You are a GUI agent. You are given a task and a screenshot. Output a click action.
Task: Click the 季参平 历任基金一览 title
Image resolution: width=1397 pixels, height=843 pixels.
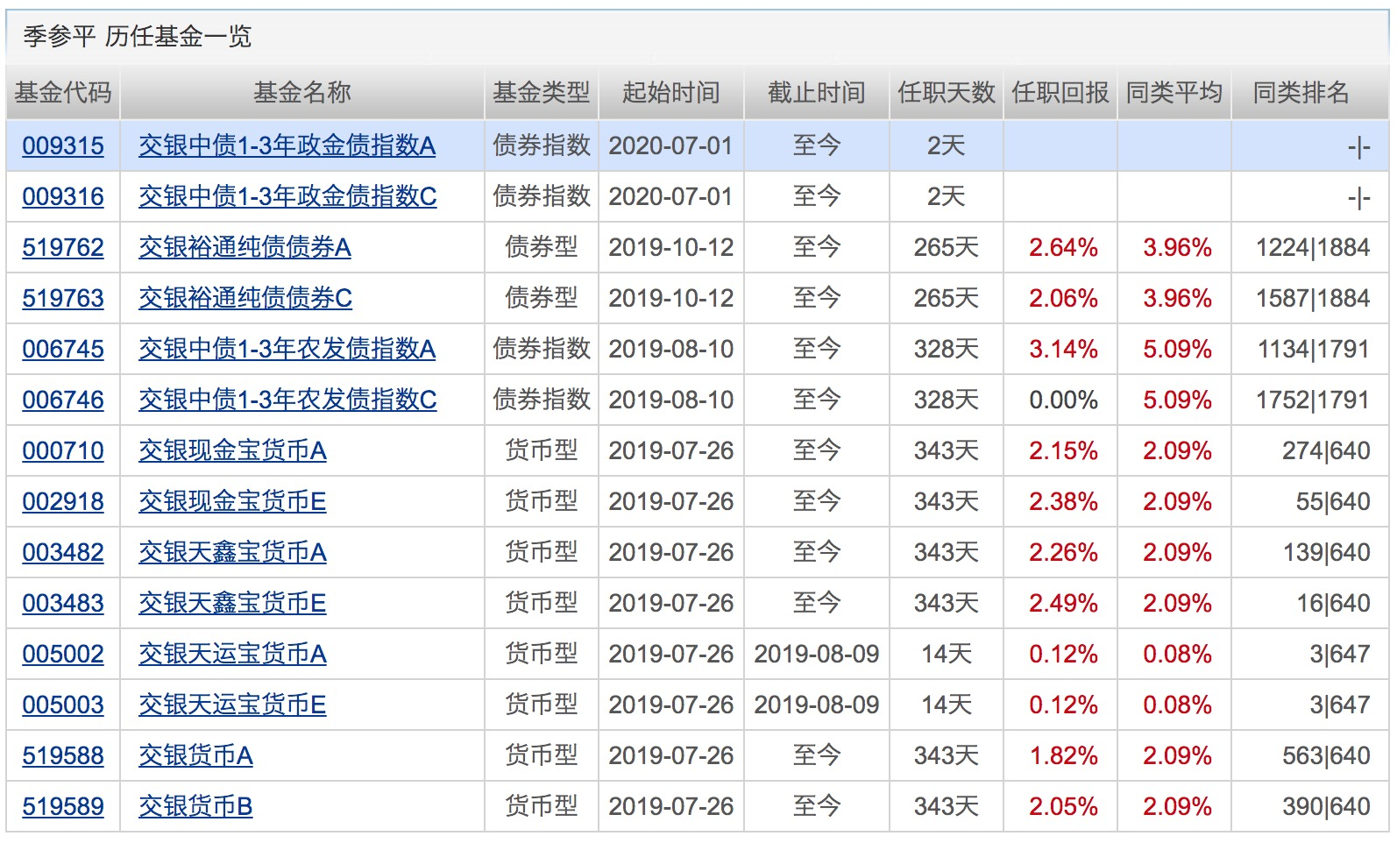coord(138,36)
